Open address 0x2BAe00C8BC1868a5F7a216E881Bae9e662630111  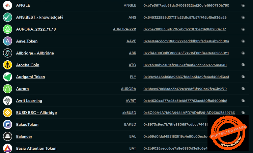coord(186,53)
